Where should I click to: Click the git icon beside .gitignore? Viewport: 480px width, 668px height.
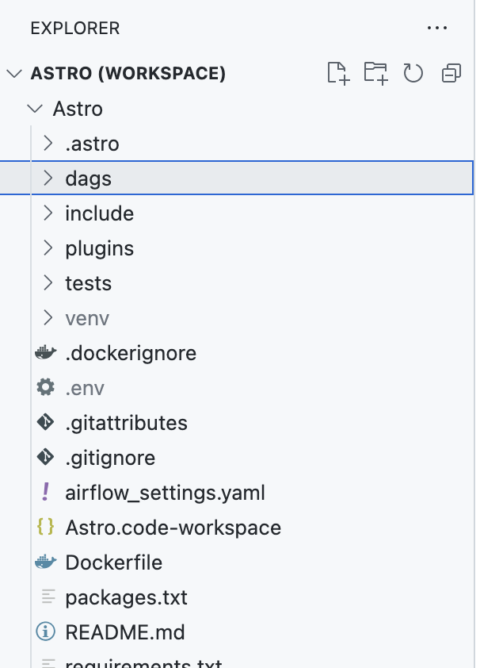pos(45,458)
